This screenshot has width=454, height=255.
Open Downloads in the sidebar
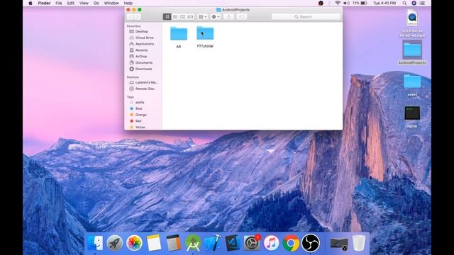pyautogui.click(x=143, y=69)
